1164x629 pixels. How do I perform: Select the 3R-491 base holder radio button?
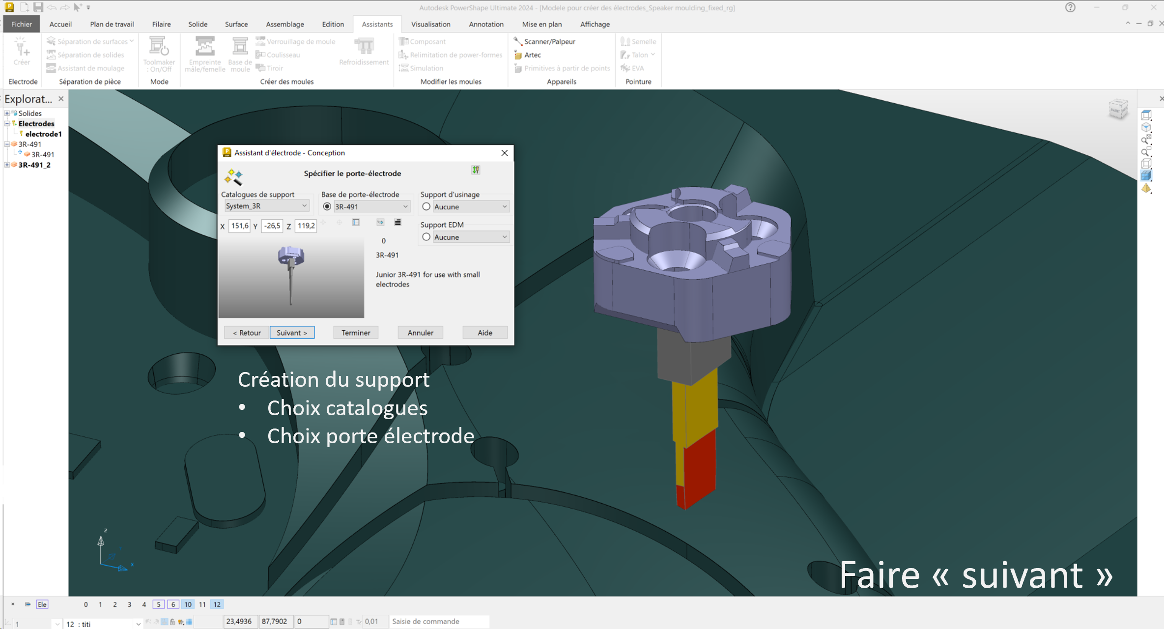coord(327,207)
